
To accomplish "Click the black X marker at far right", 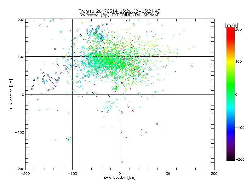I will (192, 66).
